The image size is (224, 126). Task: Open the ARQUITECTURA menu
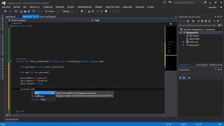[112, 7]
